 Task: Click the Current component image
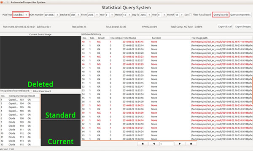pyautogui.click(x=60, y=133)
